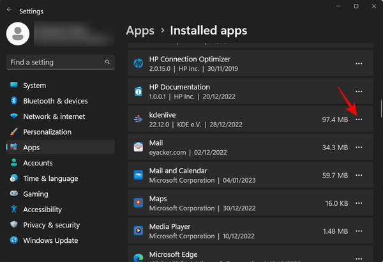Click the installed apps list scrollbar
This screenshot has width=383, height=262.
381,109
